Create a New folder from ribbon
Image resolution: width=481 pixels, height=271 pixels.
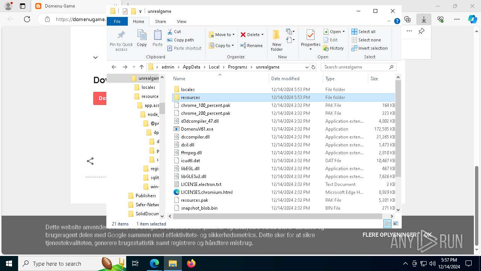click(277, 40)
